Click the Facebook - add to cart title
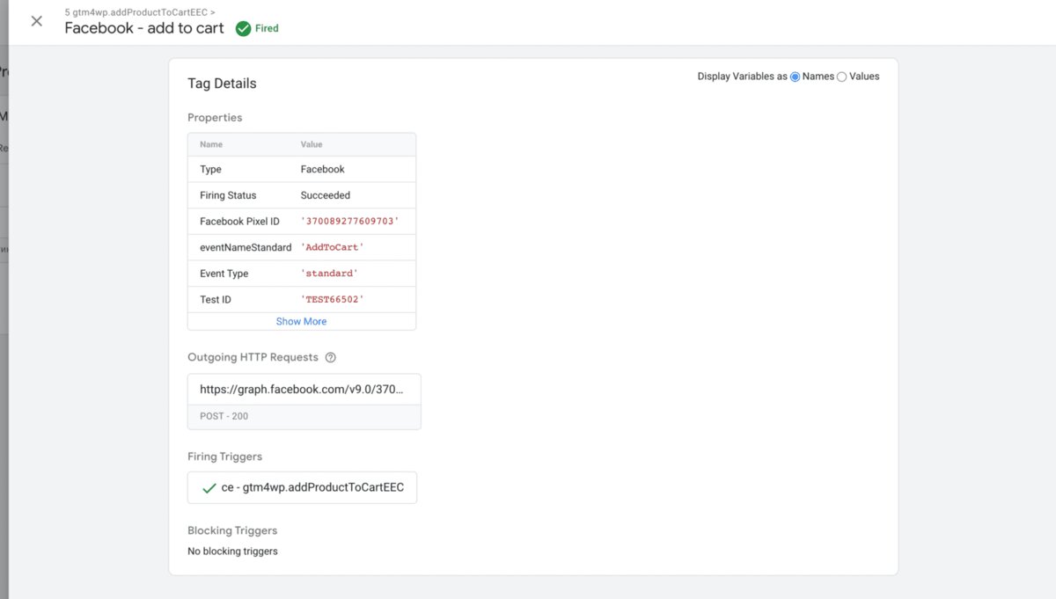1056x599 pixels. click(144, 28)
